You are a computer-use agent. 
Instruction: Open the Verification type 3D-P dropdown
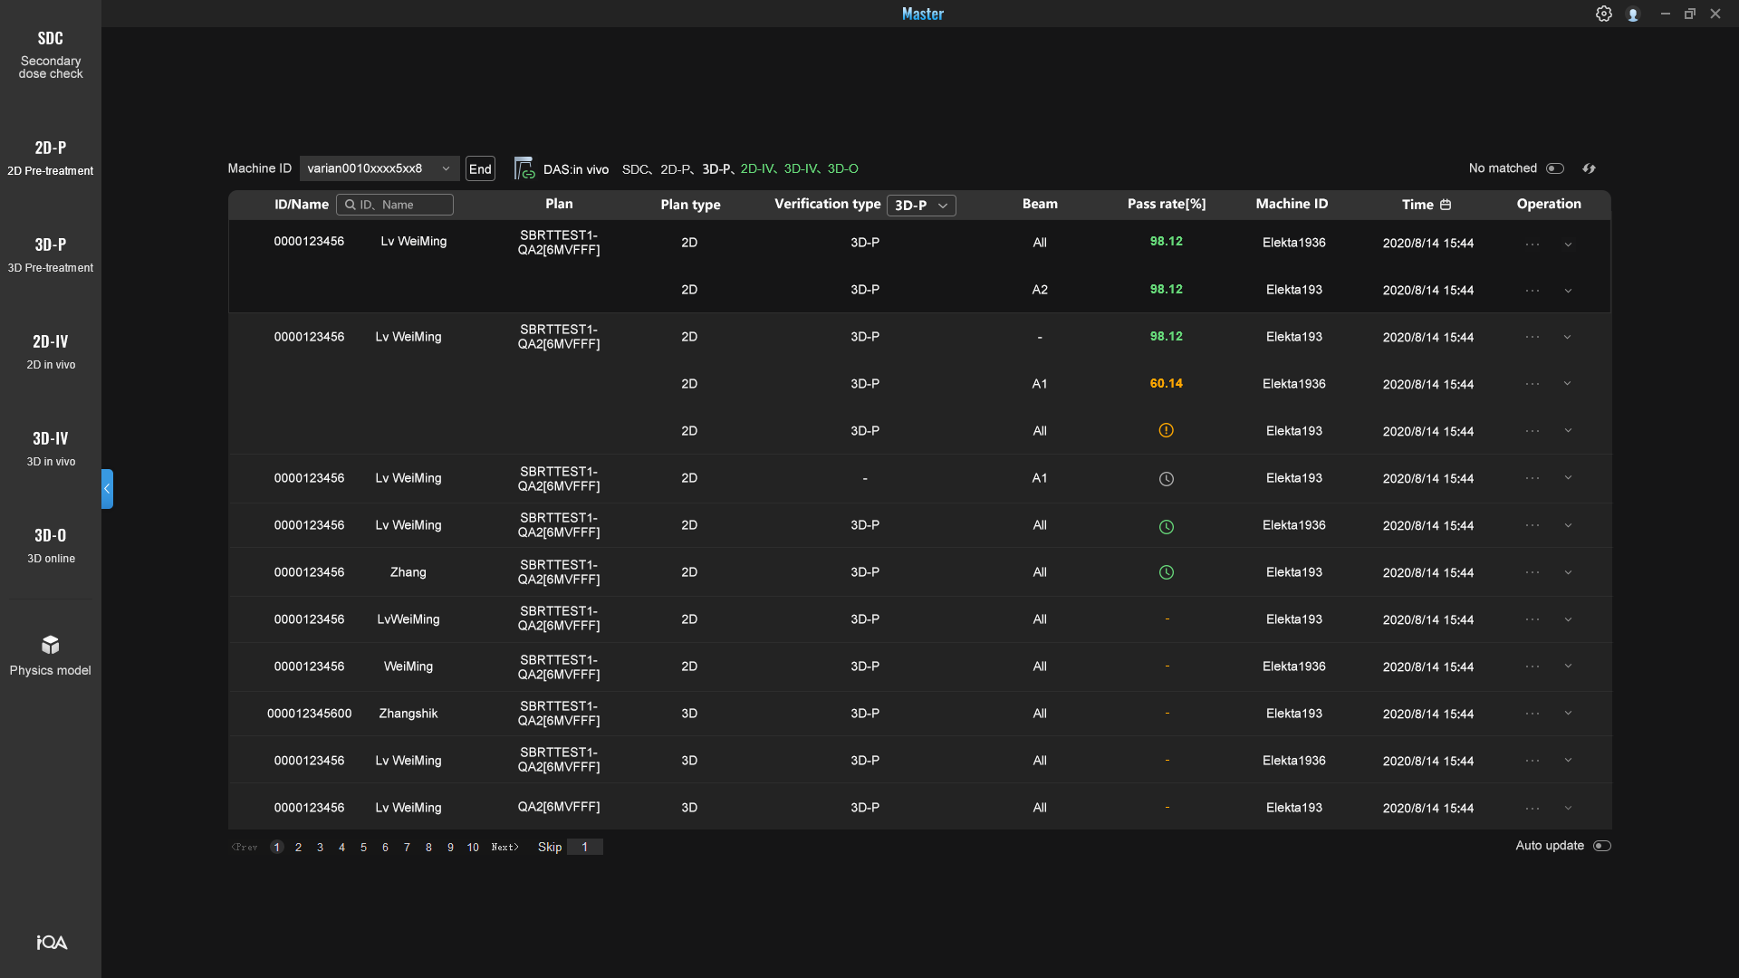click(920, 206)
